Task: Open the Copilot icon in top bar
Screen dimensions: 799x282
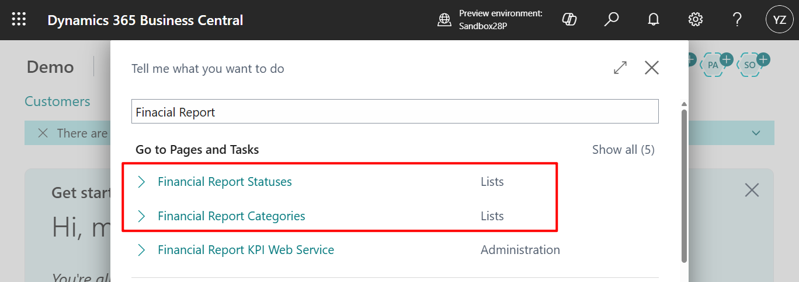Action: pyautogui.click(x=569, y=20)
